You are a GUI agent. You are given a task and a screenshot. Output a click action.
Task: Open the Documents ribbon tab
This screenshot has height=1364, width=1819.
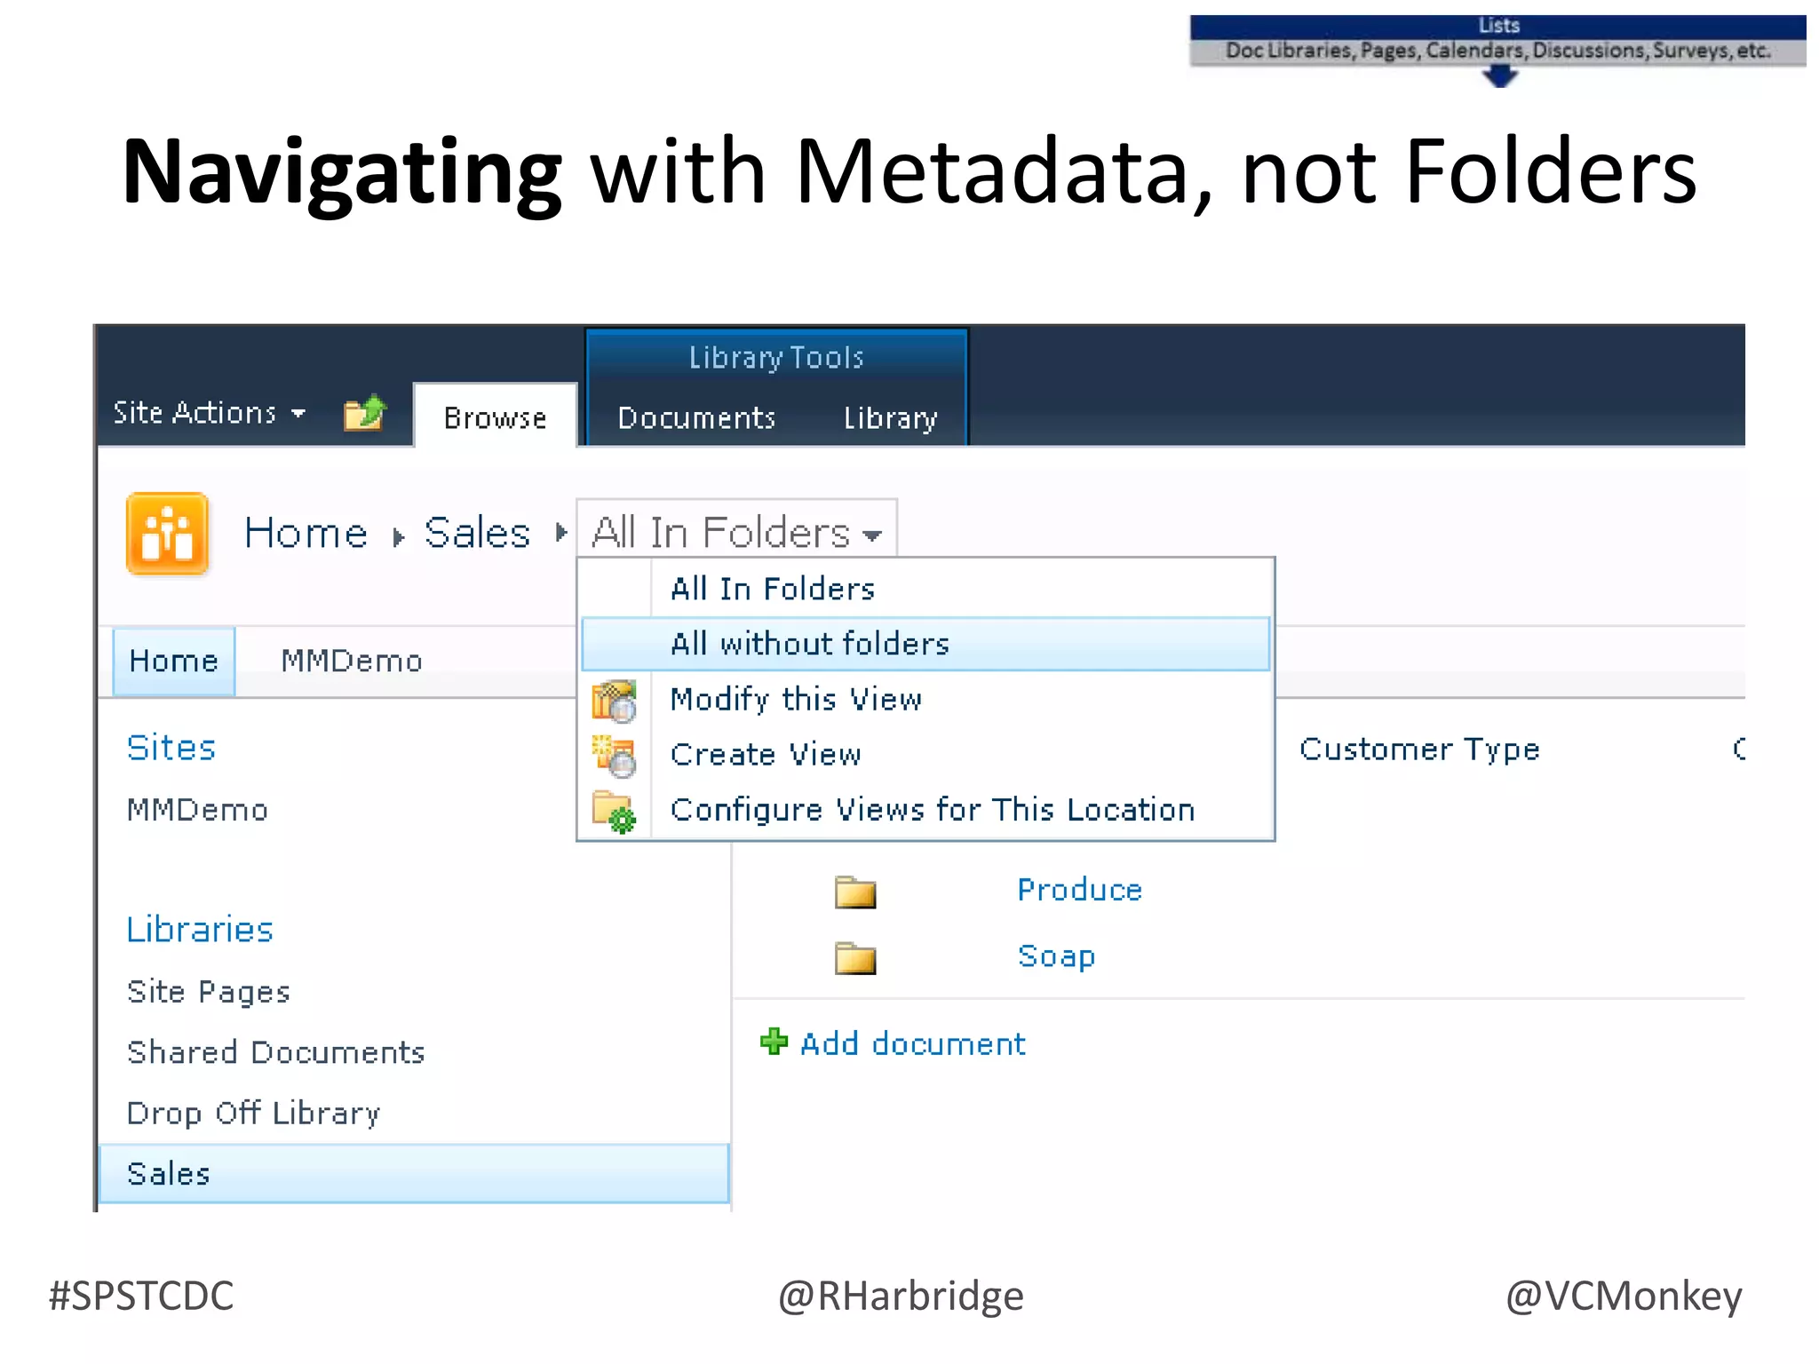coord(696,417)
